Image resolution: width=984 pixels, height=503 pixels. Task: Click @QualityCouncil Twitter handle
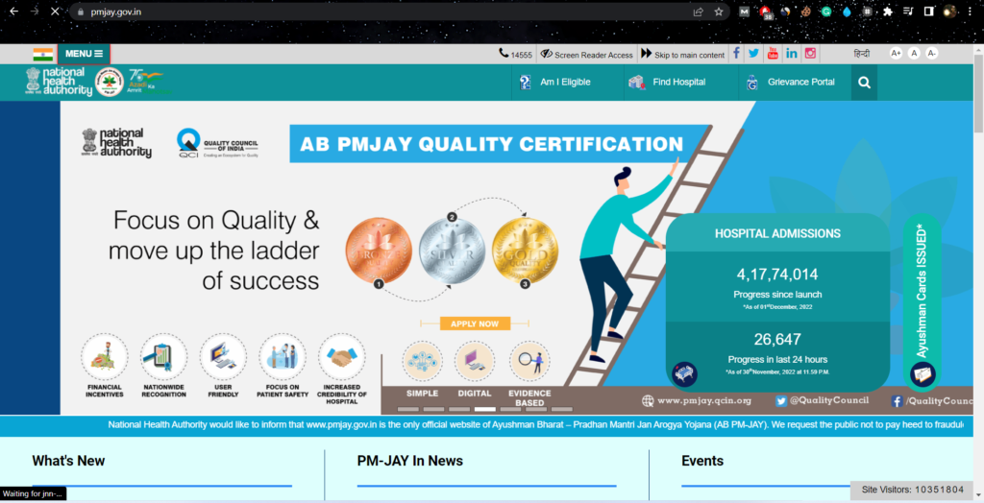[823, 401]
